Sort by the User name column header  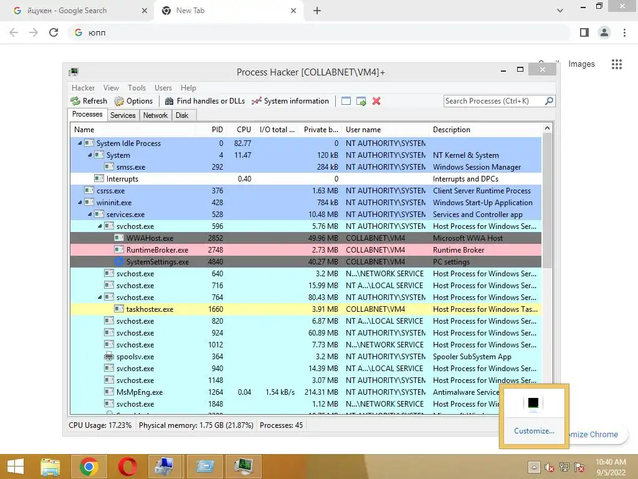click(385, 130)
